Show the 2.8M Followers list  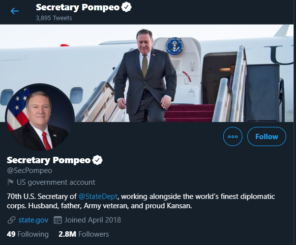84,234
